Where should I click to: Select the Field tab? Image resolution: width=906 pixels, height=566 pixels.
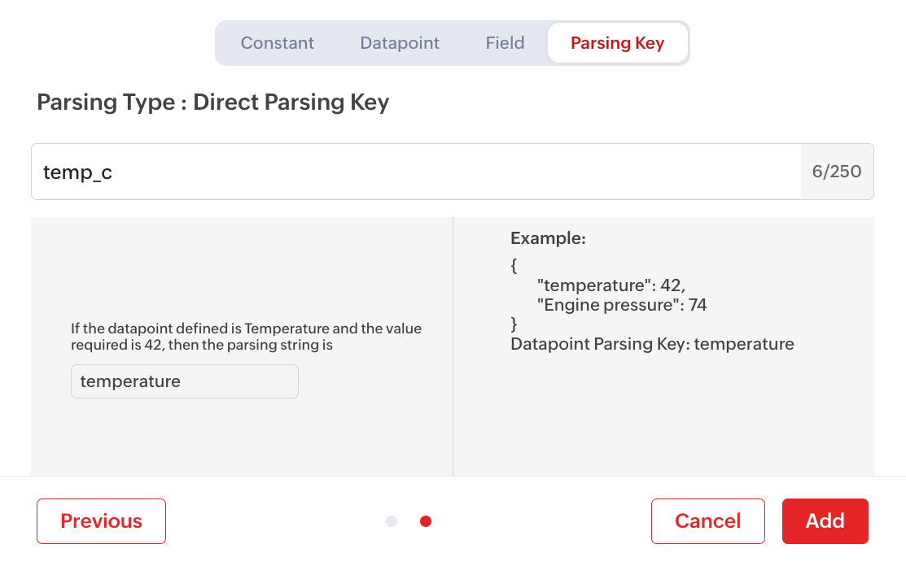coord(505,43)
